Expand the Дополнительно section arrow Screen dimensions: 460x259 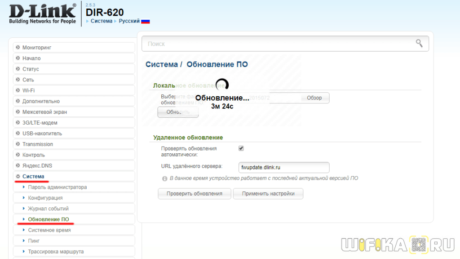pyautogui.click(x=18, y=101)
